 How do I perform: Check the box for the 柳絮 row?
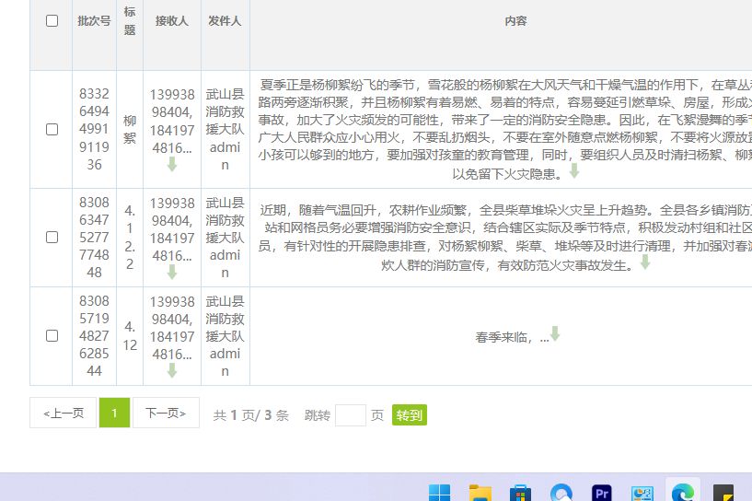52,130
